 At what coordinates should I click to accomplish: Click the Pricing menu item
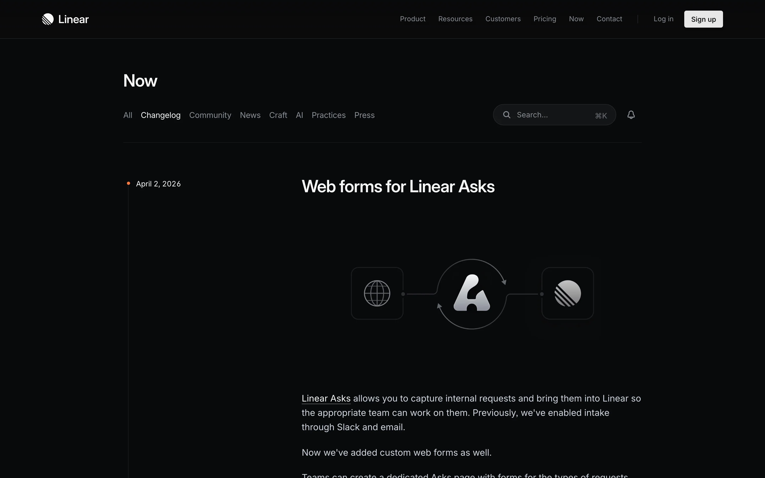click(545, 19)
